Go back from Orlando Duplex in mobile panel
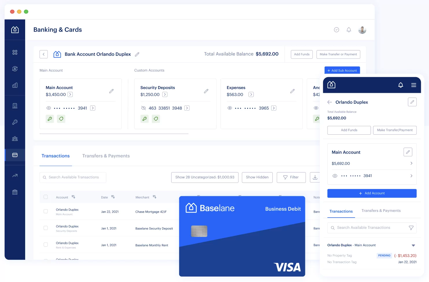This screenshot has height=282, width=429. 330,102
